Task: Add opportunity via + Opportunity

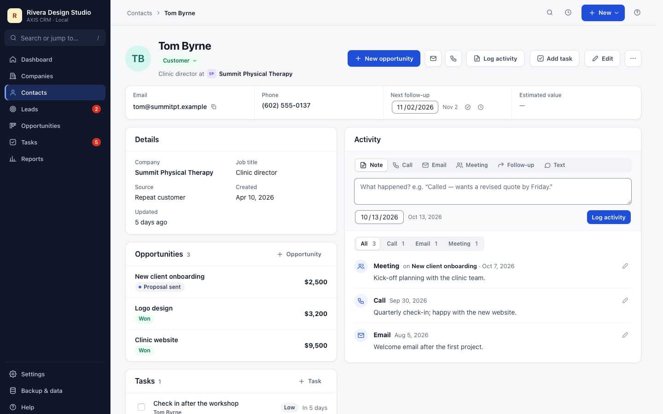Action: [299, 254]
